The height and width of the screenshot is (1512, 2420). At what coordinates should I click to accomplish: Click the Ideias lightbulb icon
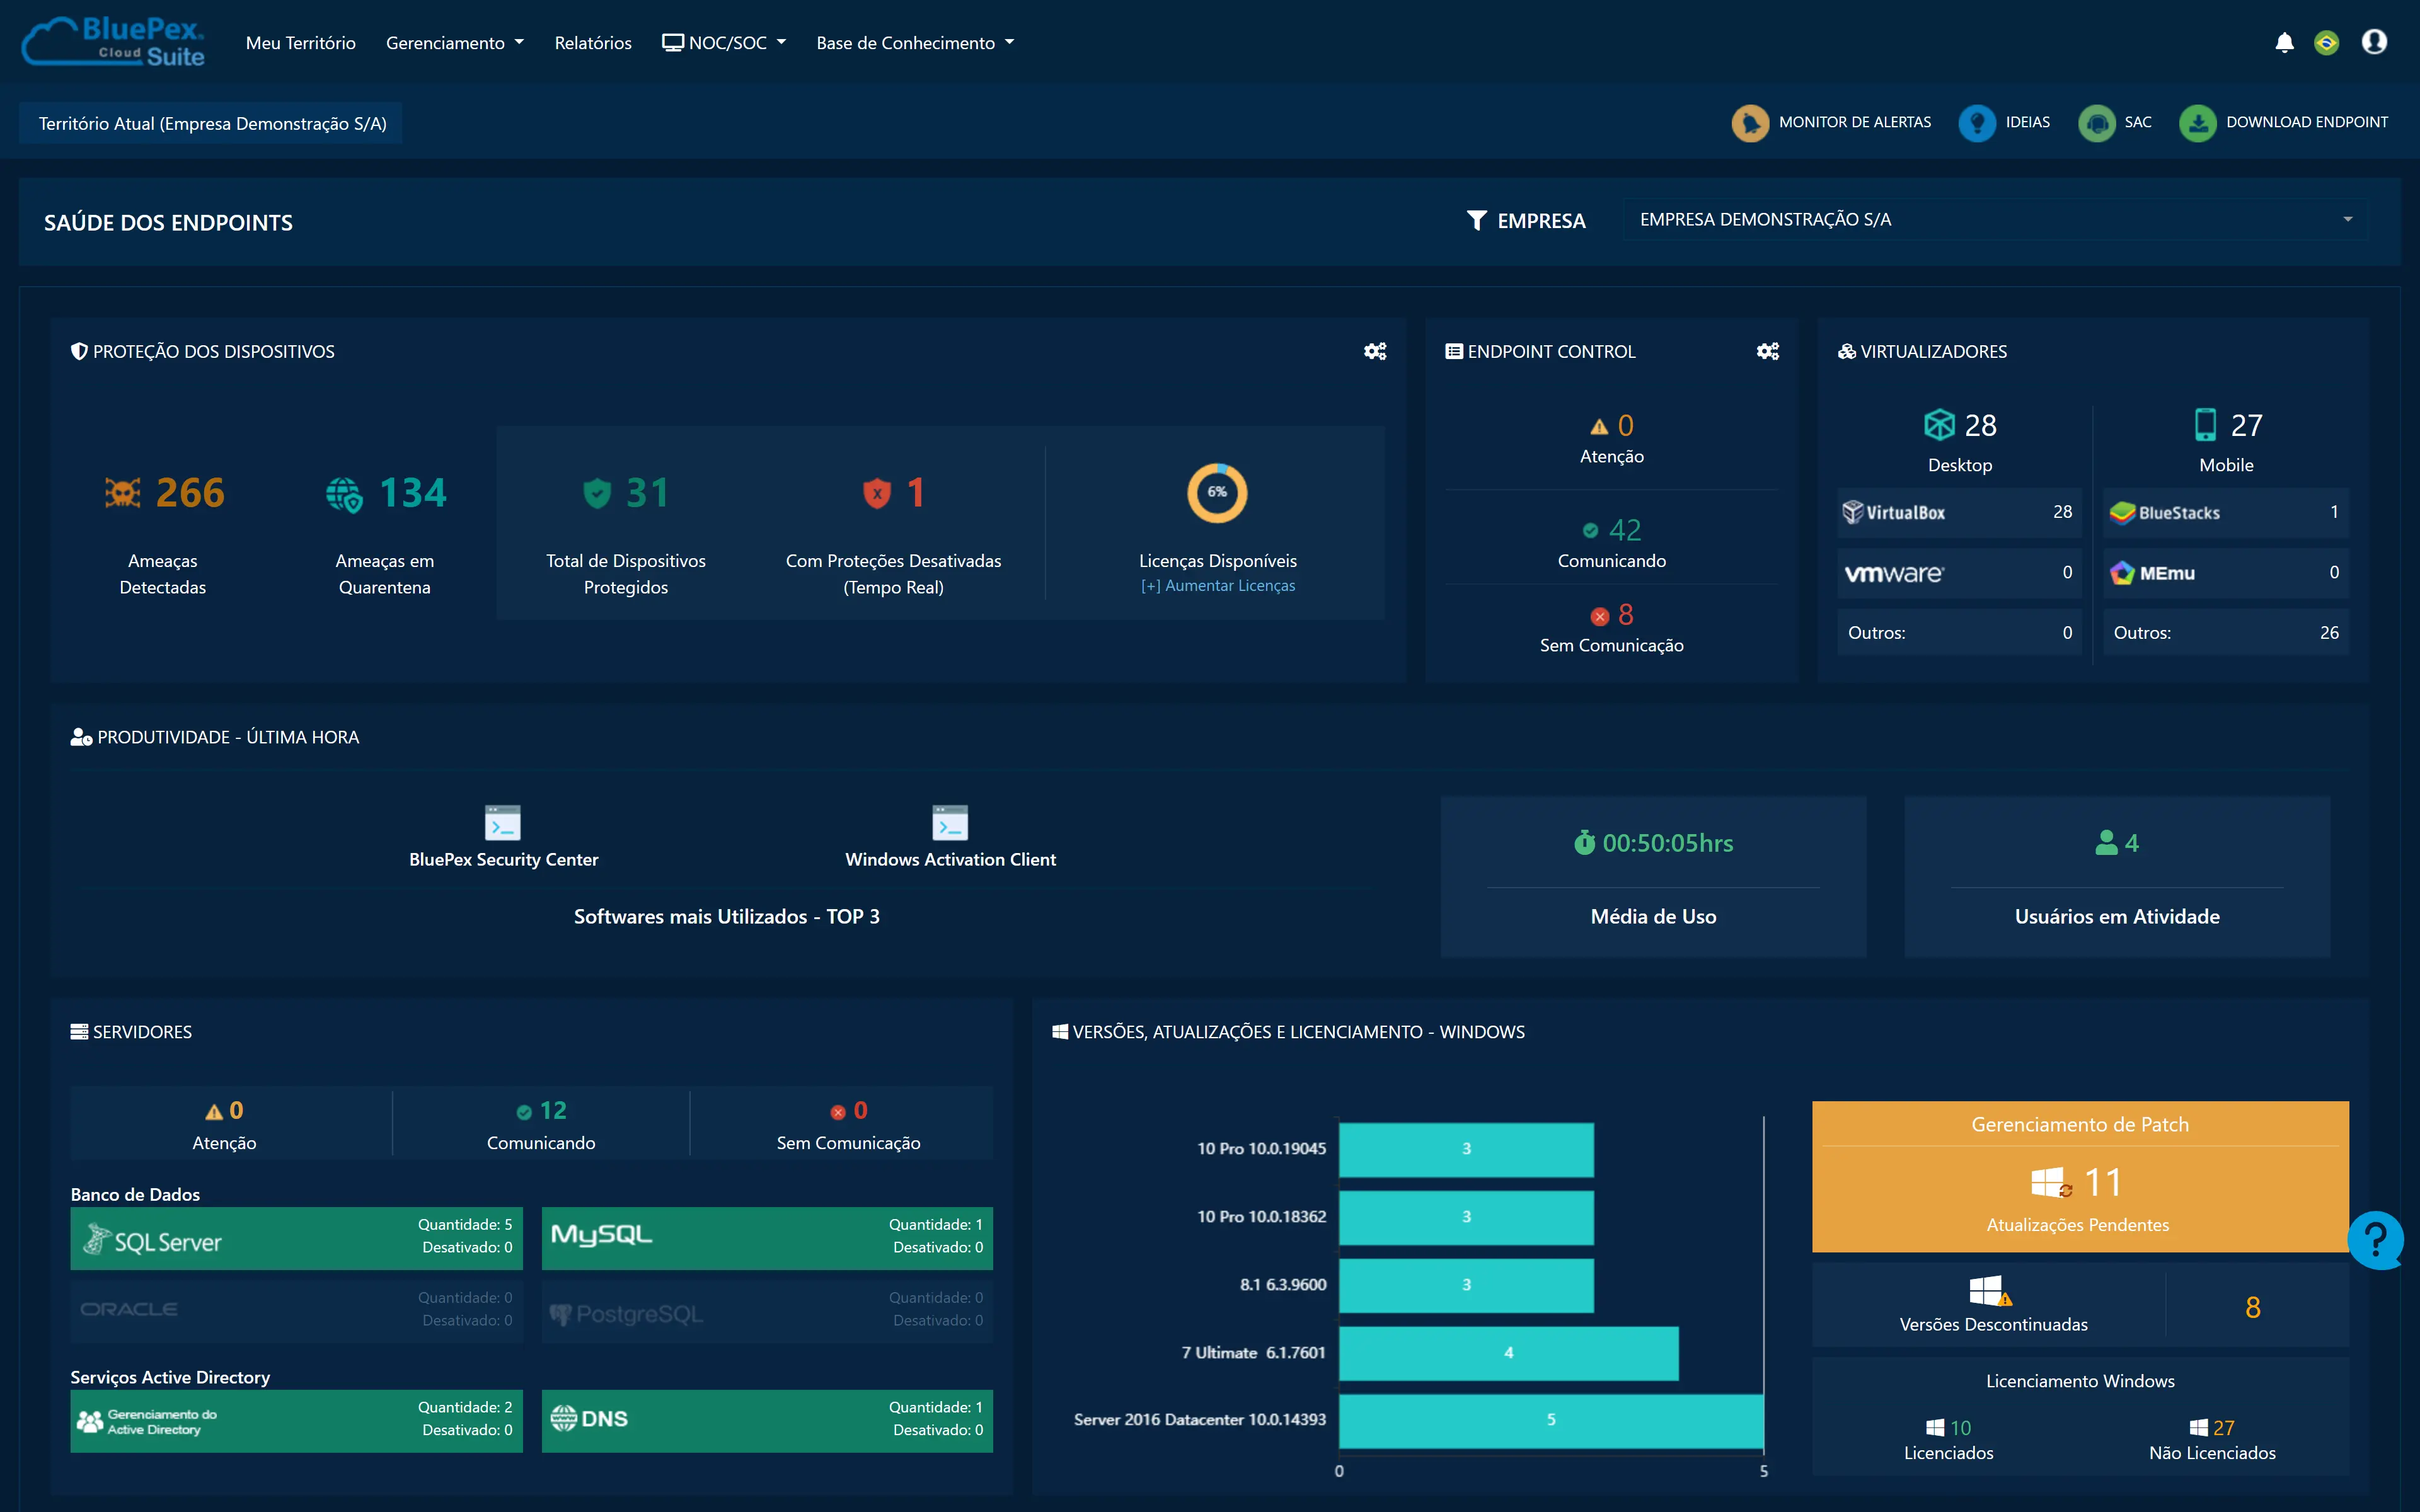(1977, 123)
